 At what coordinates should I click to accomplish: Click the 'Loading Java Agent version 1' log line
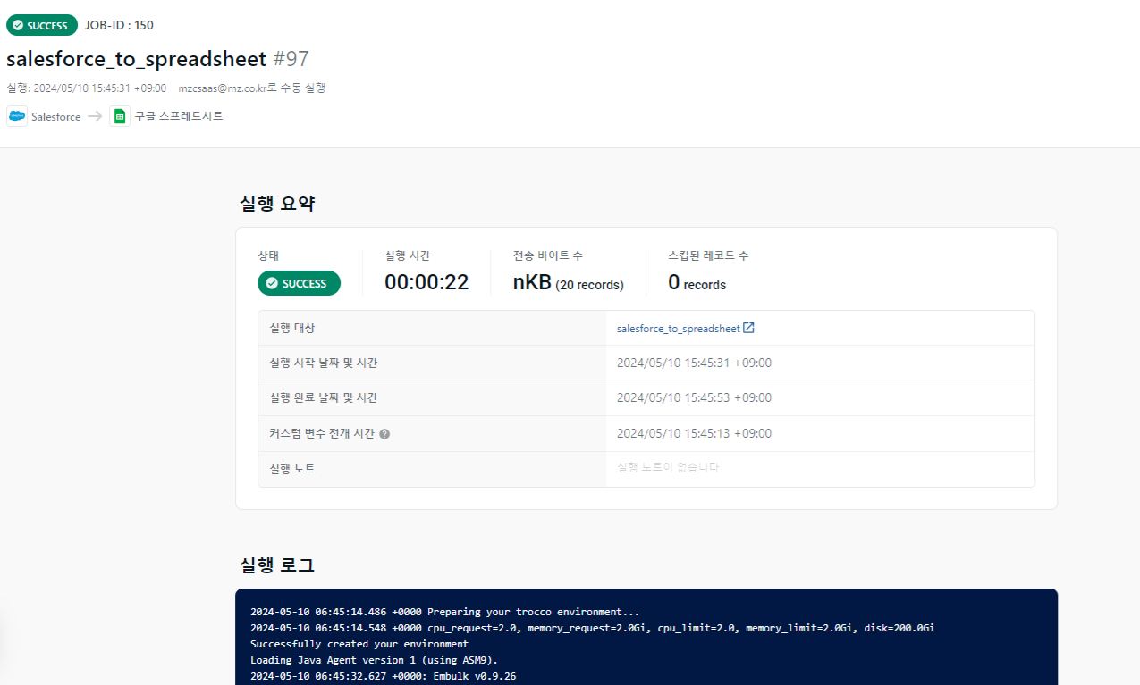(x=374, y=660)
